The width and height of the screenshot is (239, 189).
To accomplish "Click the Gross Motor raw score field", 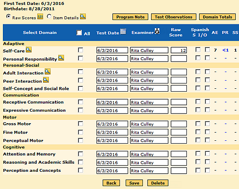I will tap(179, 124).
